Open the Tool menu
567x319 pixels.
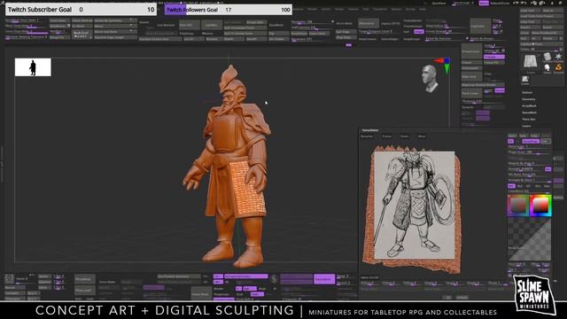click(366, 9)
